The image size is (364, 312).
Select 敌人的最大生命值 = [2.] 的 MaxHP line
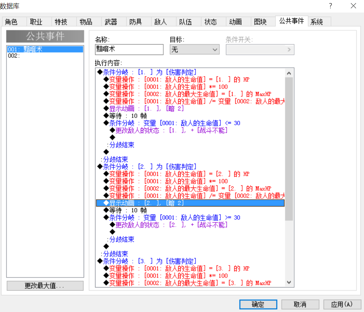190,189
